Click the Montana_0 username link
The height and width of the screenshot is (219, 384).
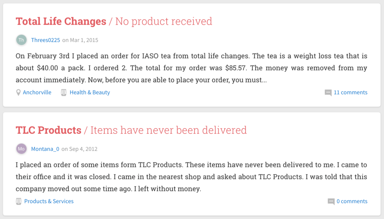click(45, 149)
